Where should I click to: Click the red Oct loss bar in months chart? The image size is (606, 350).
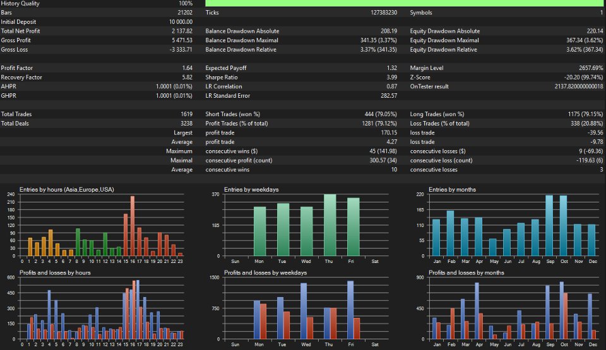566,316
